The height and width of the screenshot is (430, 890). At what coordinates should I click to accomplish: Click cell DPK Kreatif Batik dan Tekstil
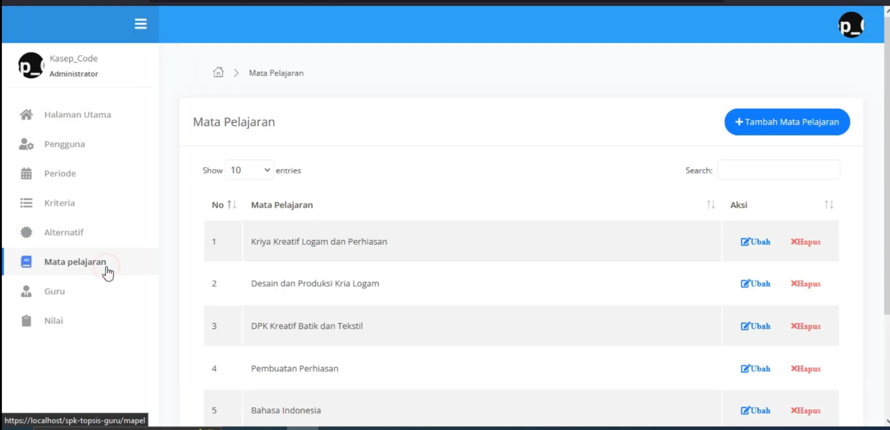coord(482,326)
